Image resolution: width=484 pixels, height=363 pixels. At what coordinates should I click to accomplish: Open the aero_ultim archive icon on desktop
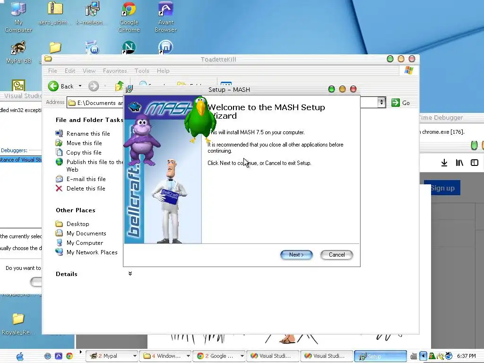(x=55, y=14)
